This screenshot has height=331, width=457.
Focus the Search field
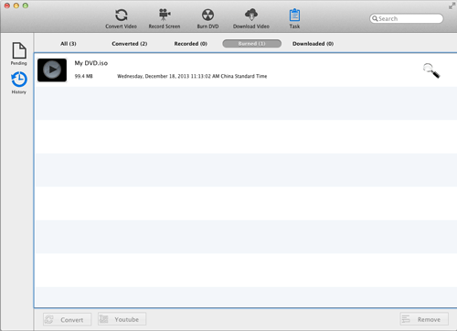point(407,18)
